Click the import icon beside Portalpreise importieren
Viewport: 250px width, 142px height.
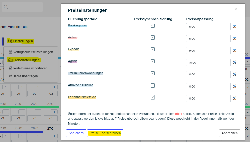pos(11,68)
